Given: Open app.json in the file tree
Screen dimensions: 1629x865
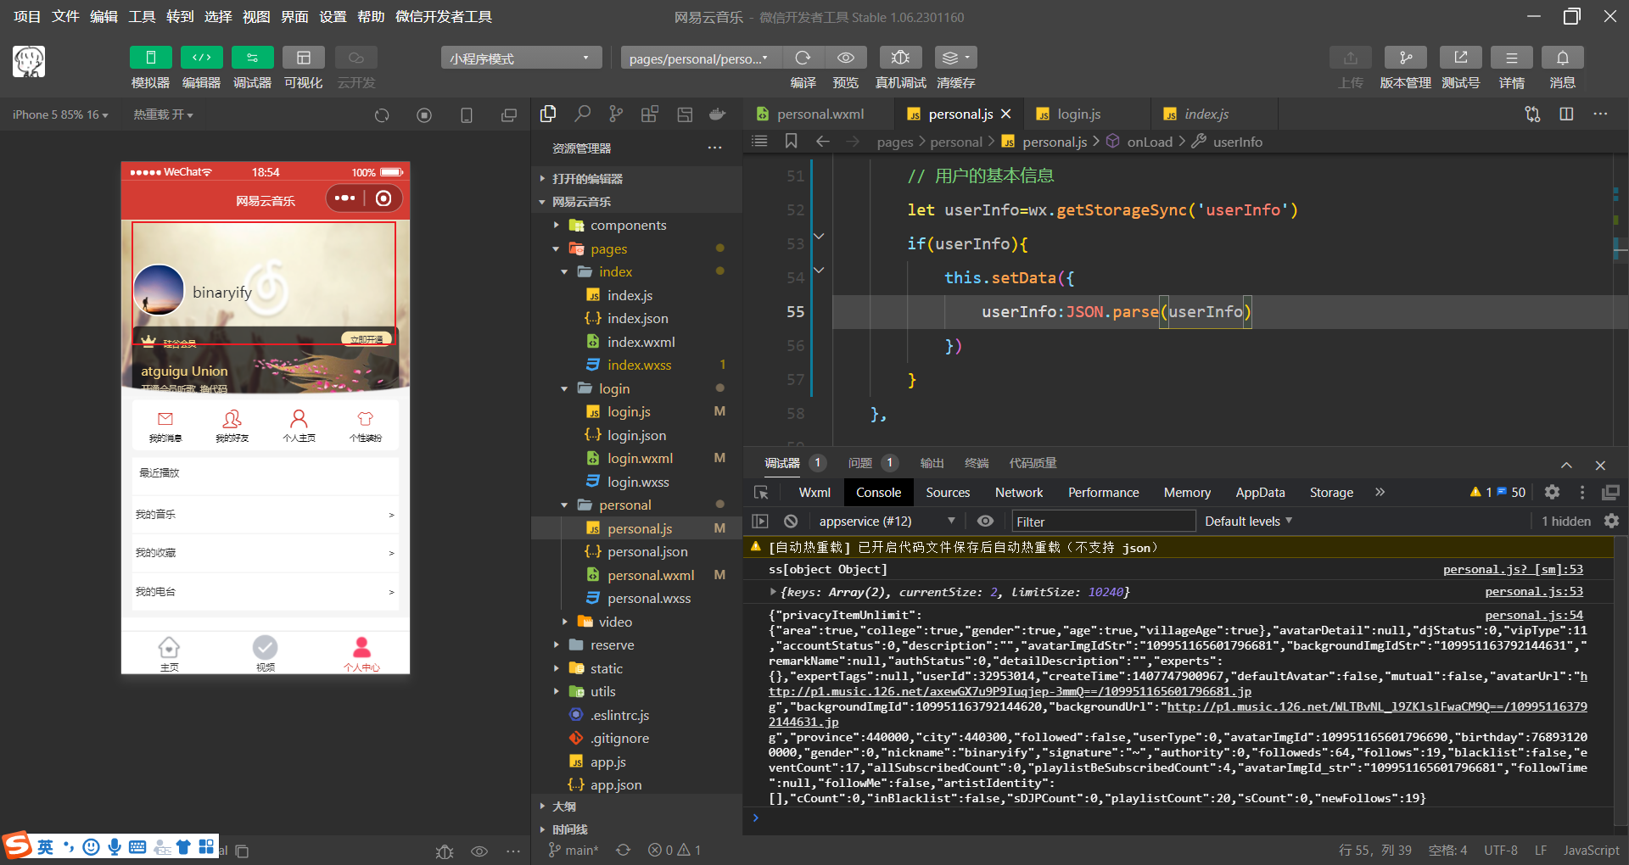Looking at the screenshot, I should click(x=616, y=784).
